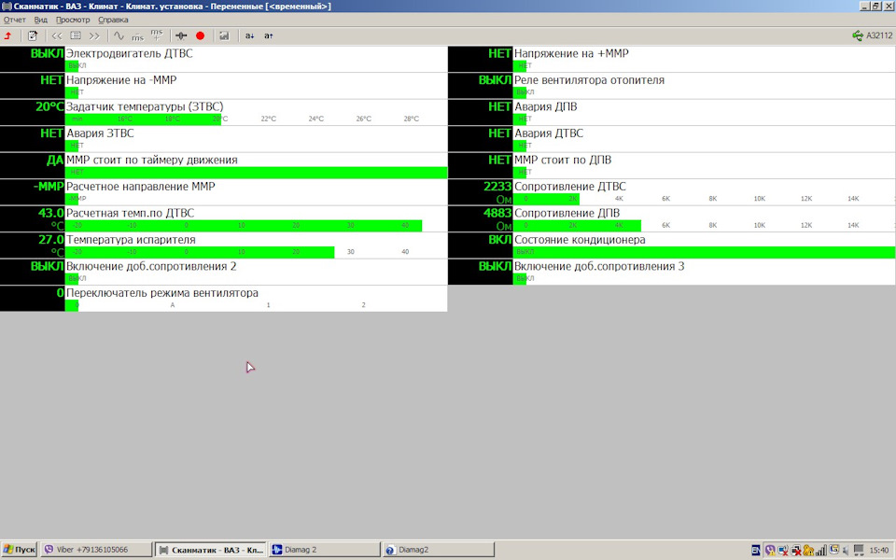Click the increase ms interval icon
896x560 pixels.
(157, 36)
